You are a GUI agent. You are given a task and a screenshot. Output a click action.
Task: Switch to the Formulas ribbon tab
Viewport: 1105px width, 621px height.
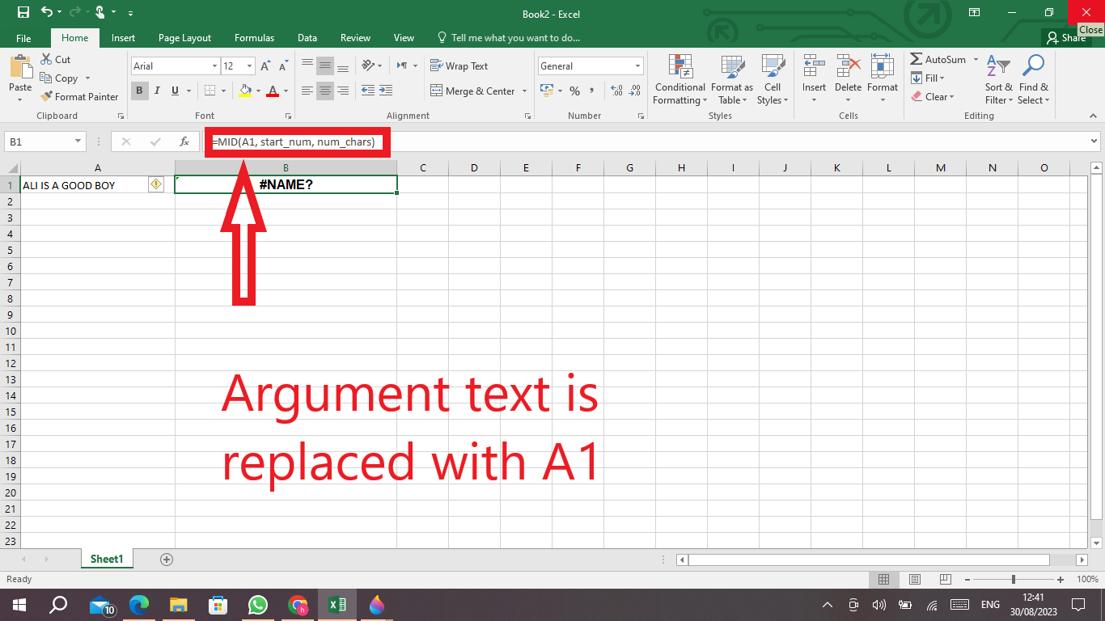point(254,38)
